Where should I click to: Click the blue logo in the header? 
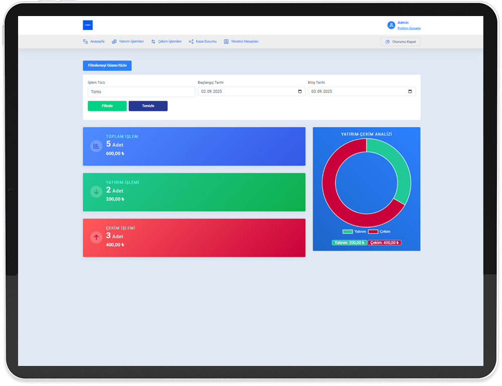coord(88,25)
